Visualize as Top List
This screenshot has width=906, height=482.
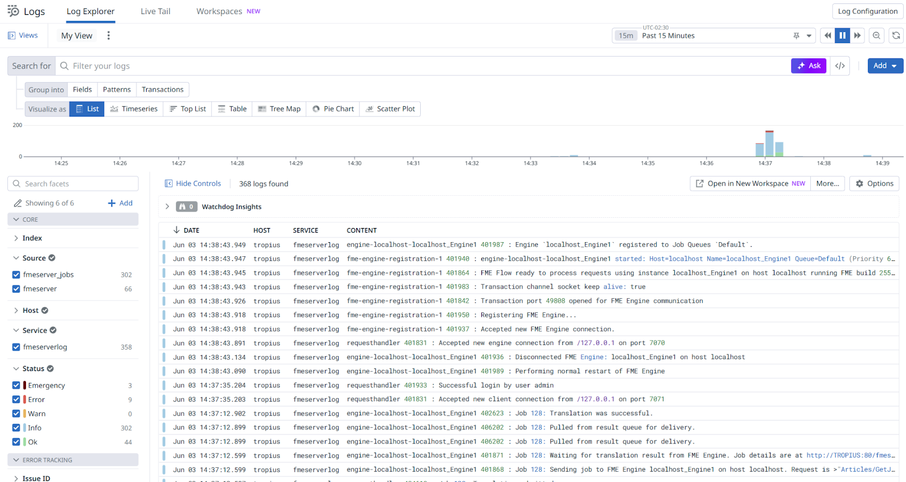click(187, 109)
